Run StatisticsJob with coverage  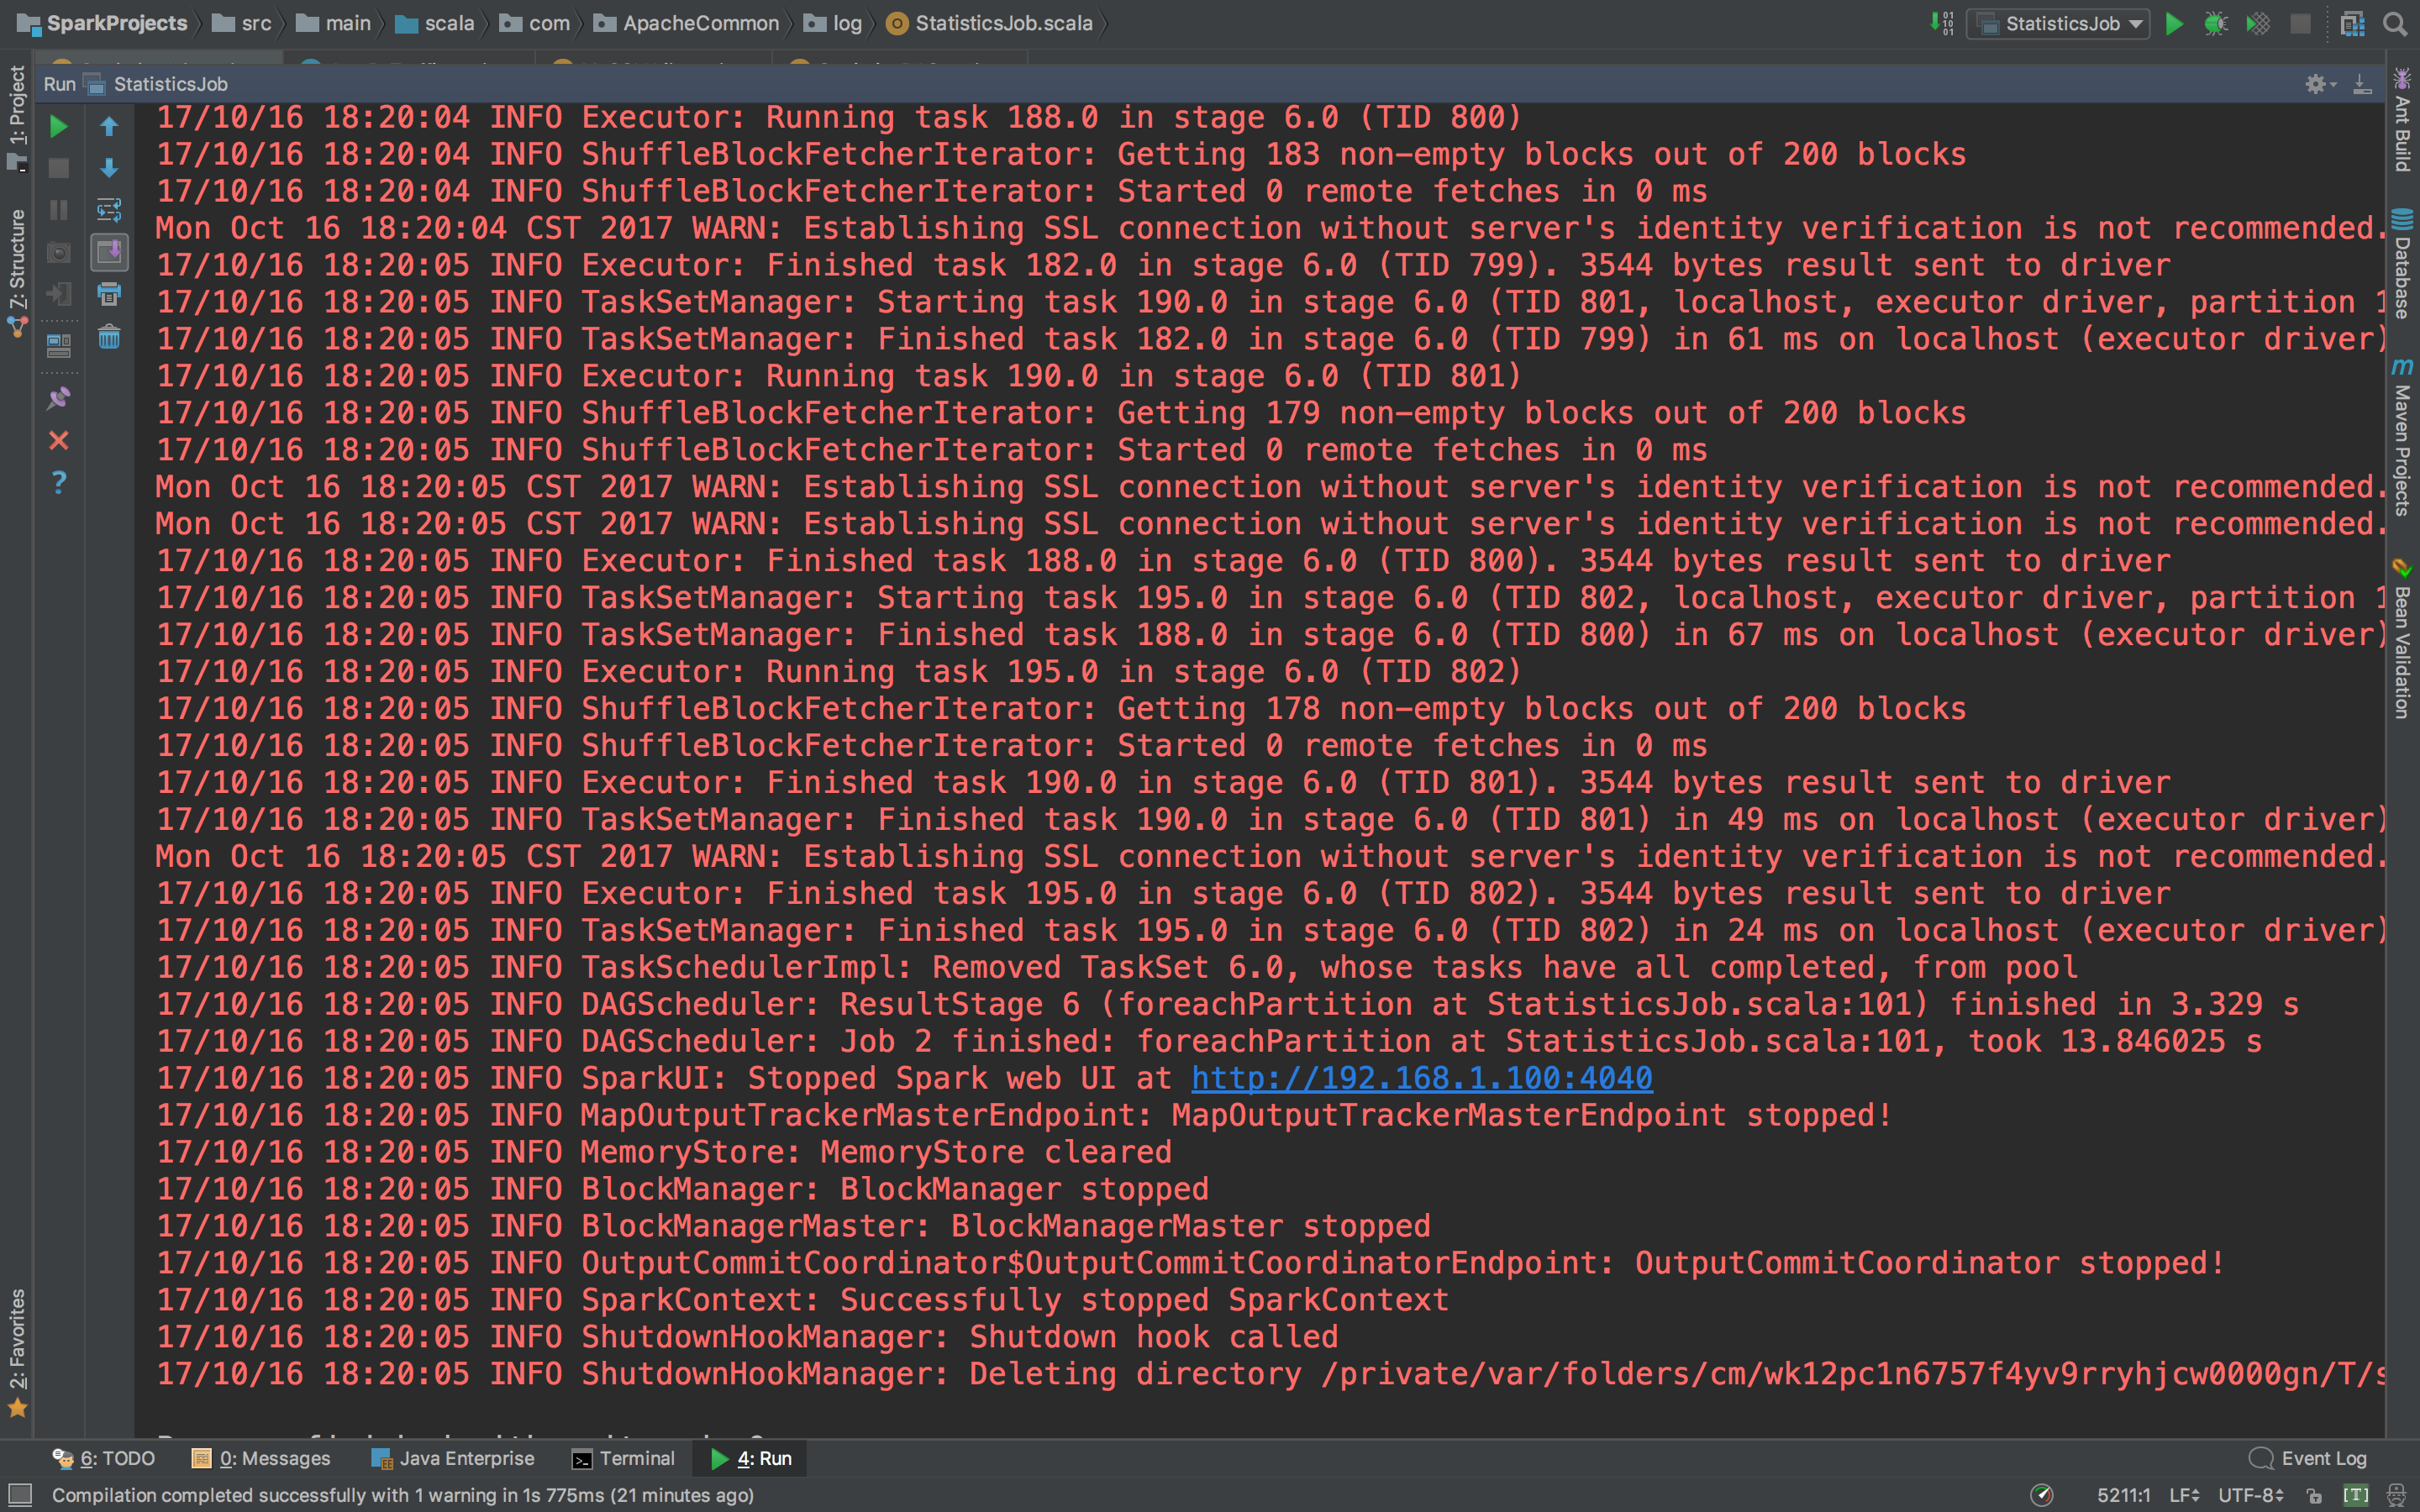pos(2258,24)
